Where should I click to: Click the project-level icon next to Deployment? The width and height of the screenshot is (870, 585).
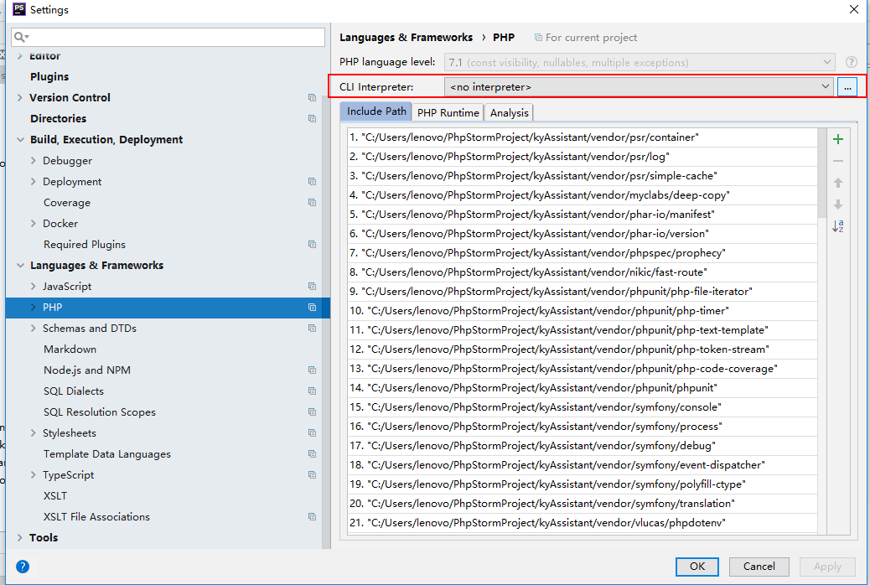(313, 182)
